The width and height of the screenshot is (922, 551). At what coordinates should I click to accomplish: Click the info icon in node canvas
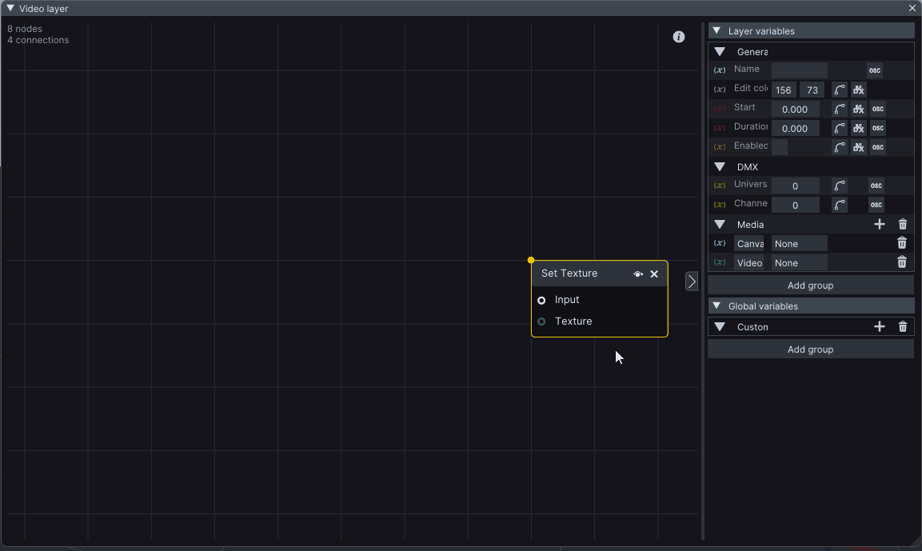pyautogui.click(x=679, y=37)
